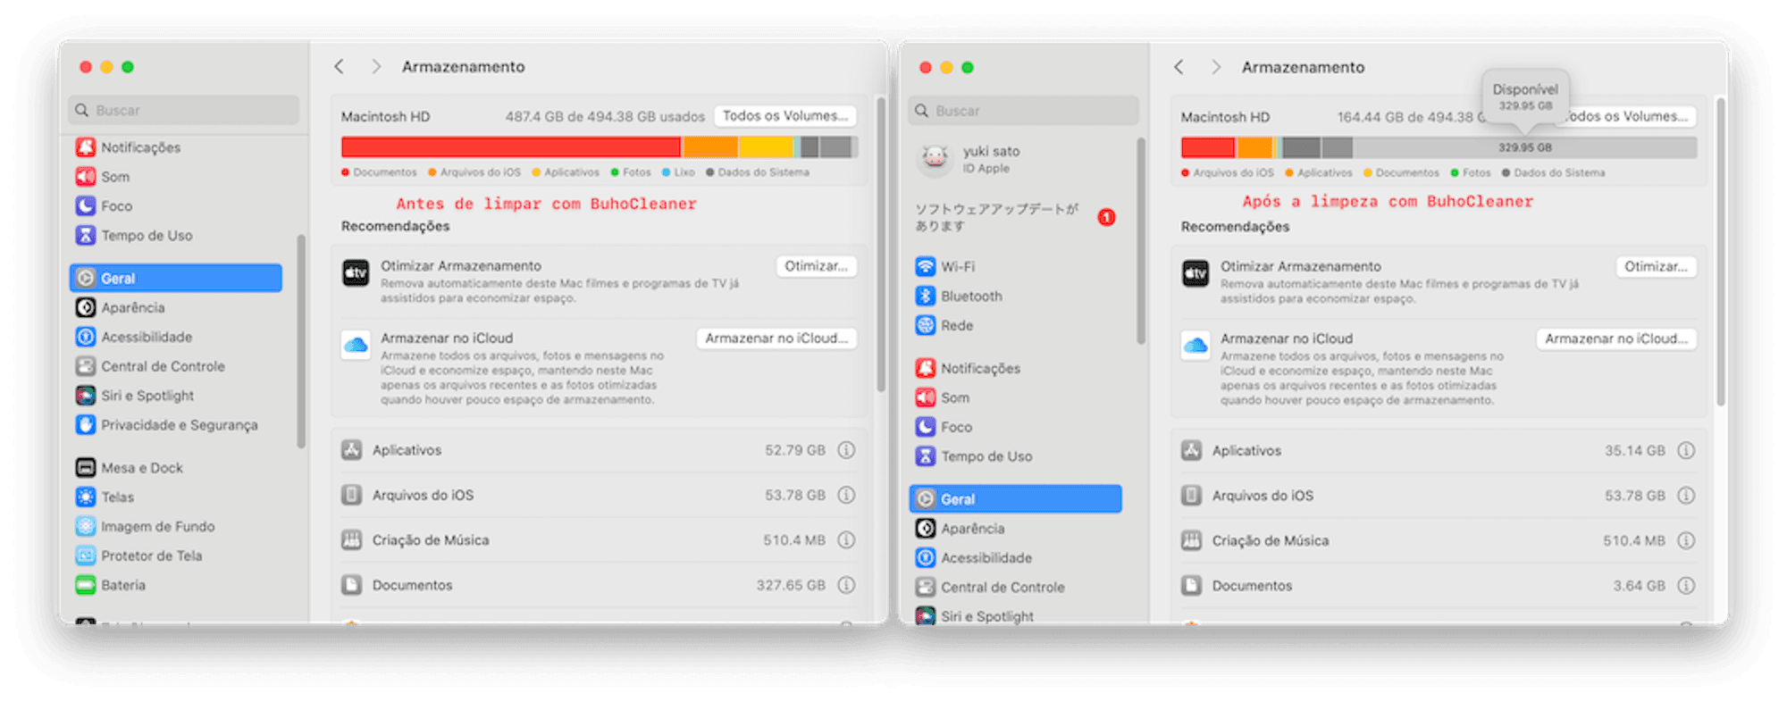The image size is (1787, 702).
Task: Show info for Documentos 3.64 GB row
Action: pos(1686,586)
